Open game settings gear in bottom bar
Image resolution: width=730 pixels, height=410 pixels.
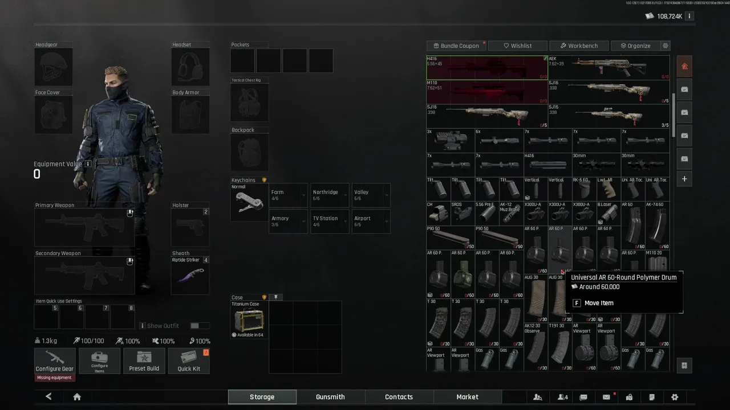pyautogui.click(x=675, y=397)
